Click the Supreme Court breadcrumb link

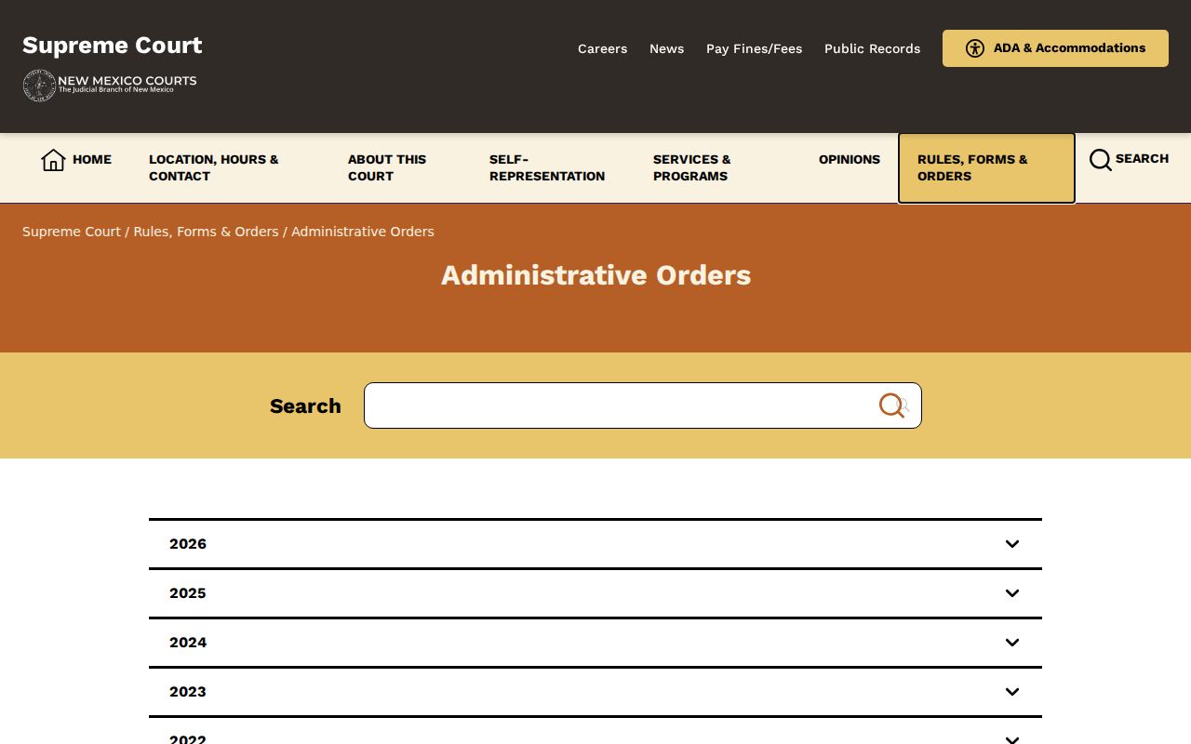72,232
